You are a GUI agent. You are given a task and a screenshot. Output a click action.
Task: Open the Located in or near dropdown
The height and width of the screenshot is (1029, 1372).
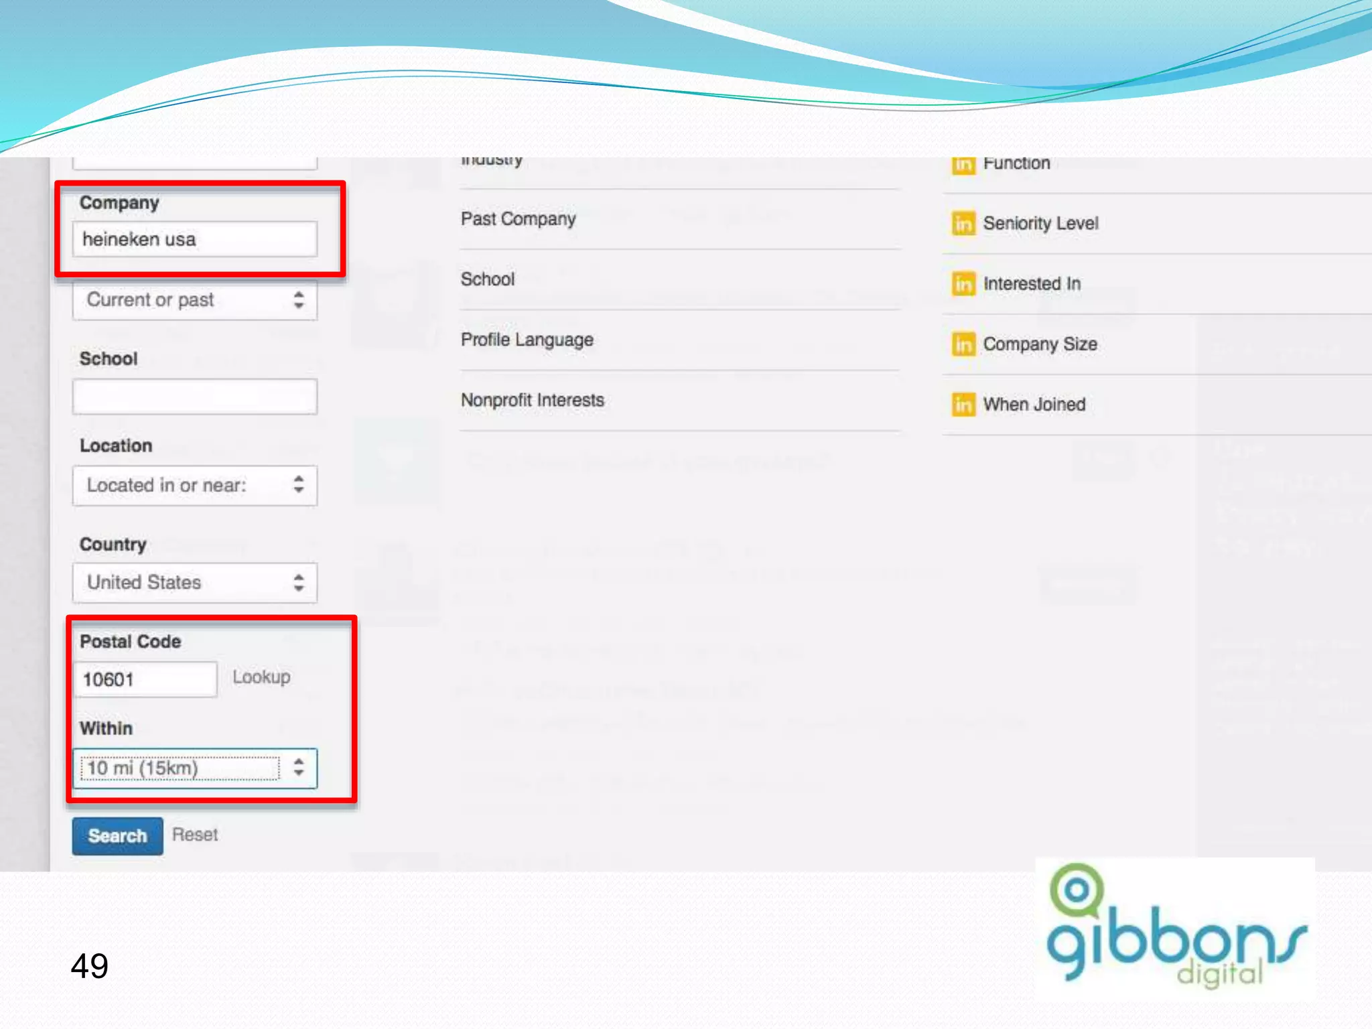click(194, 485)
